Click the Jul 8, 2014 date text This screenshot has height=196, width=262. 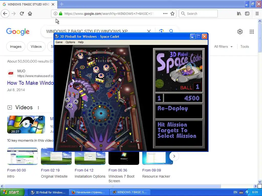(16, 90)
